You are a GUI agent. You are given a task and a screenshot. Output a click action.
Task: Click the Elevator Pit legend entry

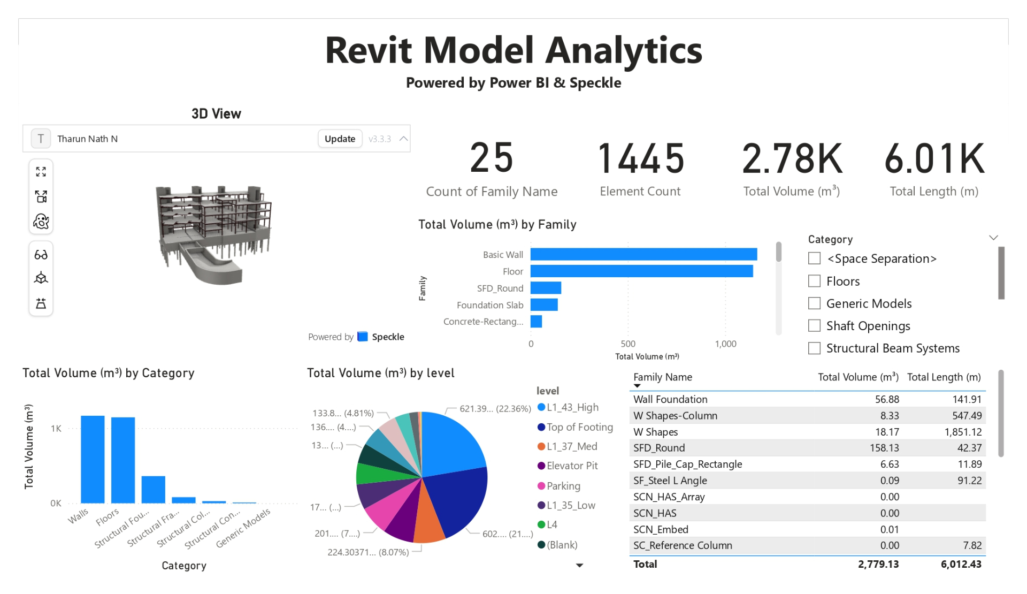568,466
